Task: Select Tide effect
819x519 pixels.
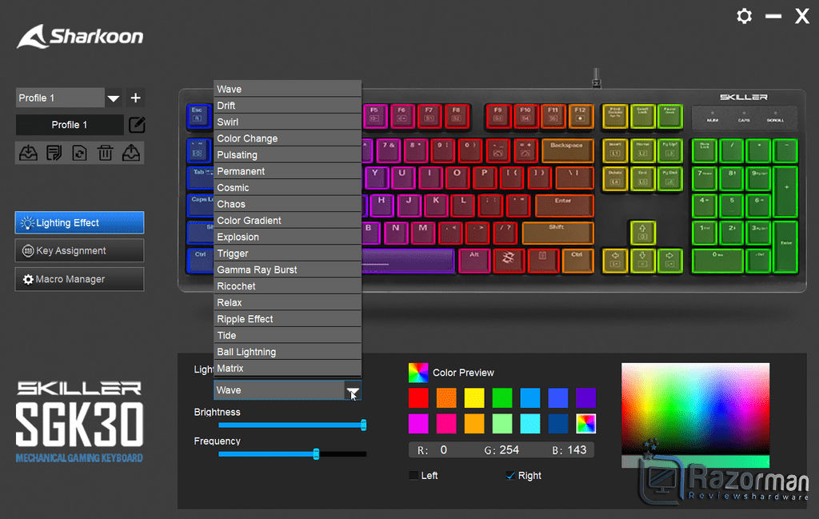Action: tap(287, 336)
